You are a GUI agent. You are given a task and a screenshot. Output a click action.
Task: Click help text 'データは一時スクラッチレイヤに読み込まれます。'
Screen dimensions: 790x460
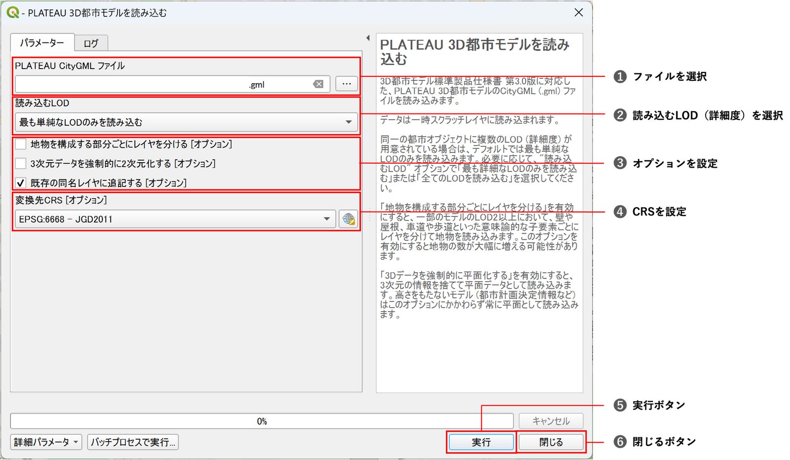470,120
